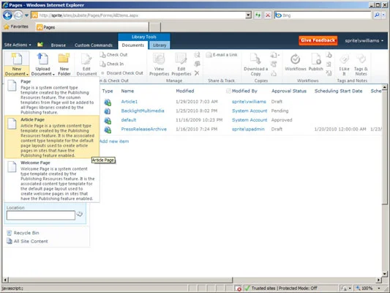Click the Publish ribbon icon
Screen dimensions: 390x293
(x=316, y=59)
